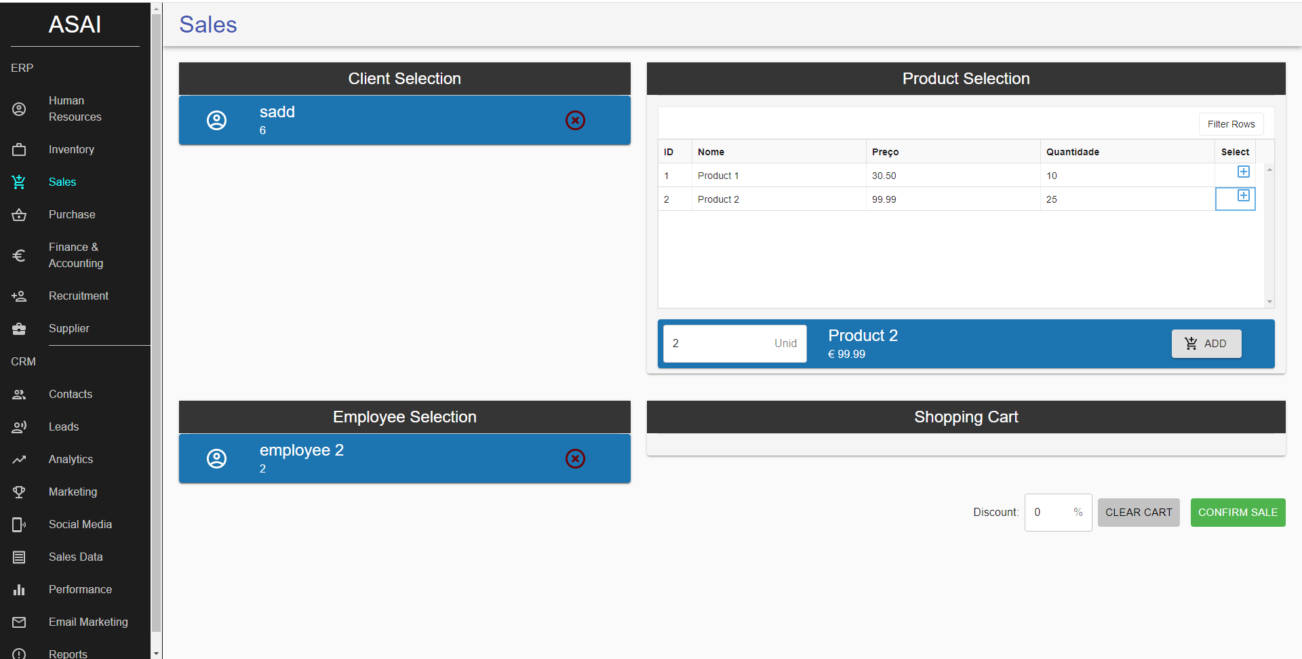
Task: Click the sadd client avatar icon
Action: pyautogui.click(x=216, y=120)
